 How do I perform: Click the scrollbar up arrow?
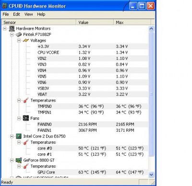(151, 29)
